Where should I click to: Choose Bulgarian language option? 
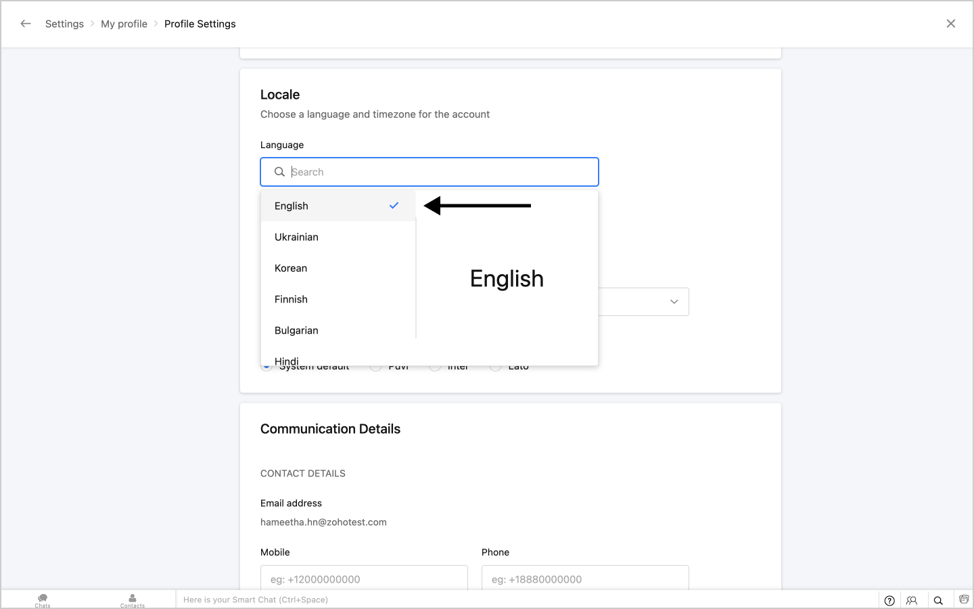[x=296, y=330]
